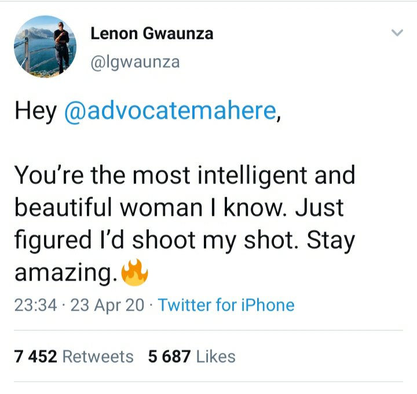
Task: Click the fire emoji after amazing
Action: click(x=134, y=273)
